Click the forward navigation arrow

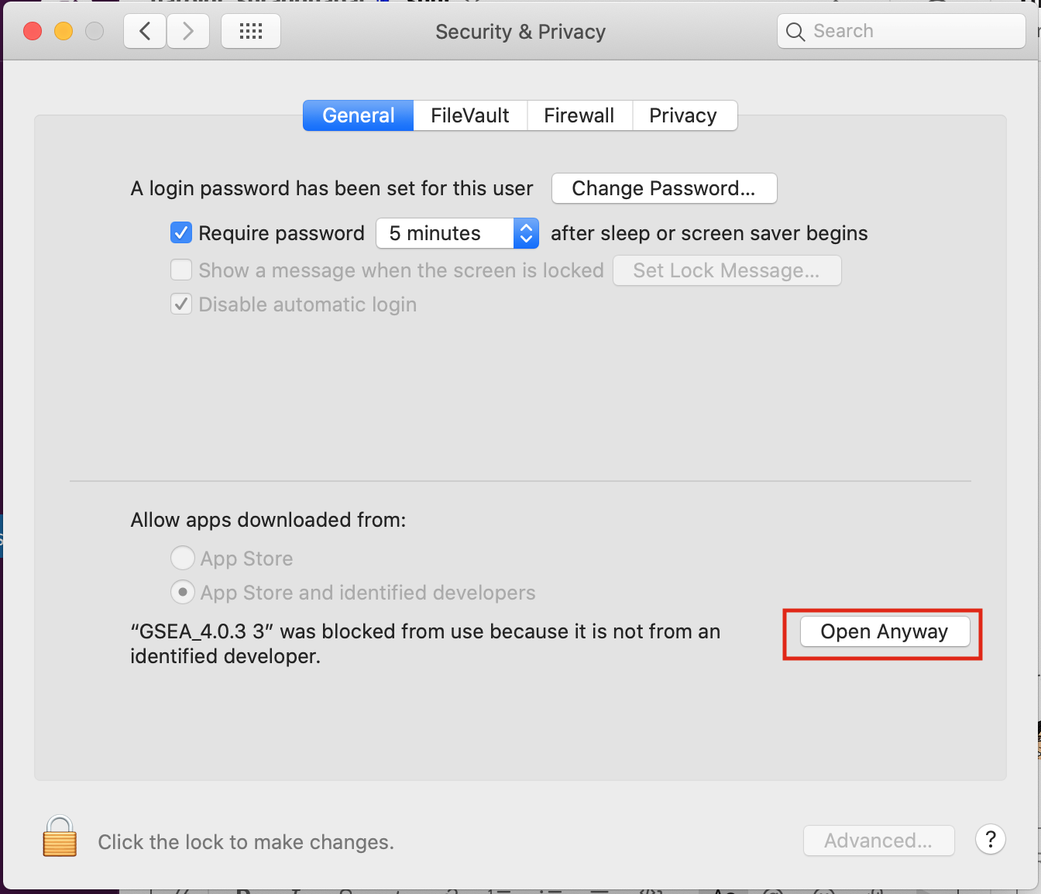coord(188,32)
